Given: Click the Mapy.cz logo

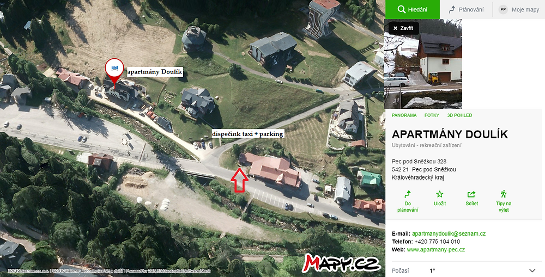Looking at the screenshot, I should tap(341, 263).
